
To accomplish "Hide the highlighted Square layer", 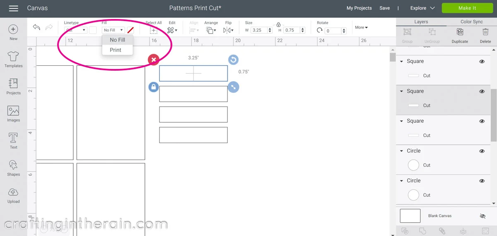I will click(482, 91).
